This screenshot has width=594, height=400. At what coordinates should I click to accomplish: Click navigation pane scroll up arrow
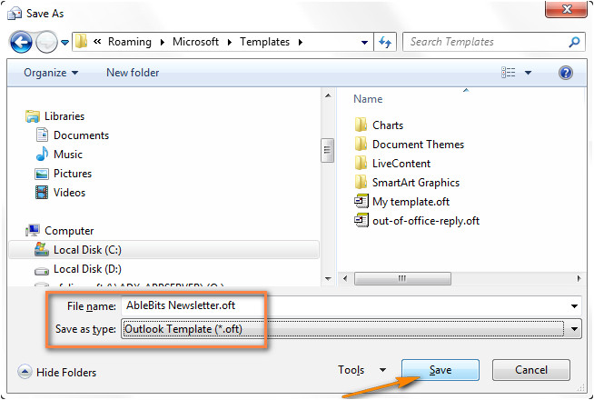[328, 95]
